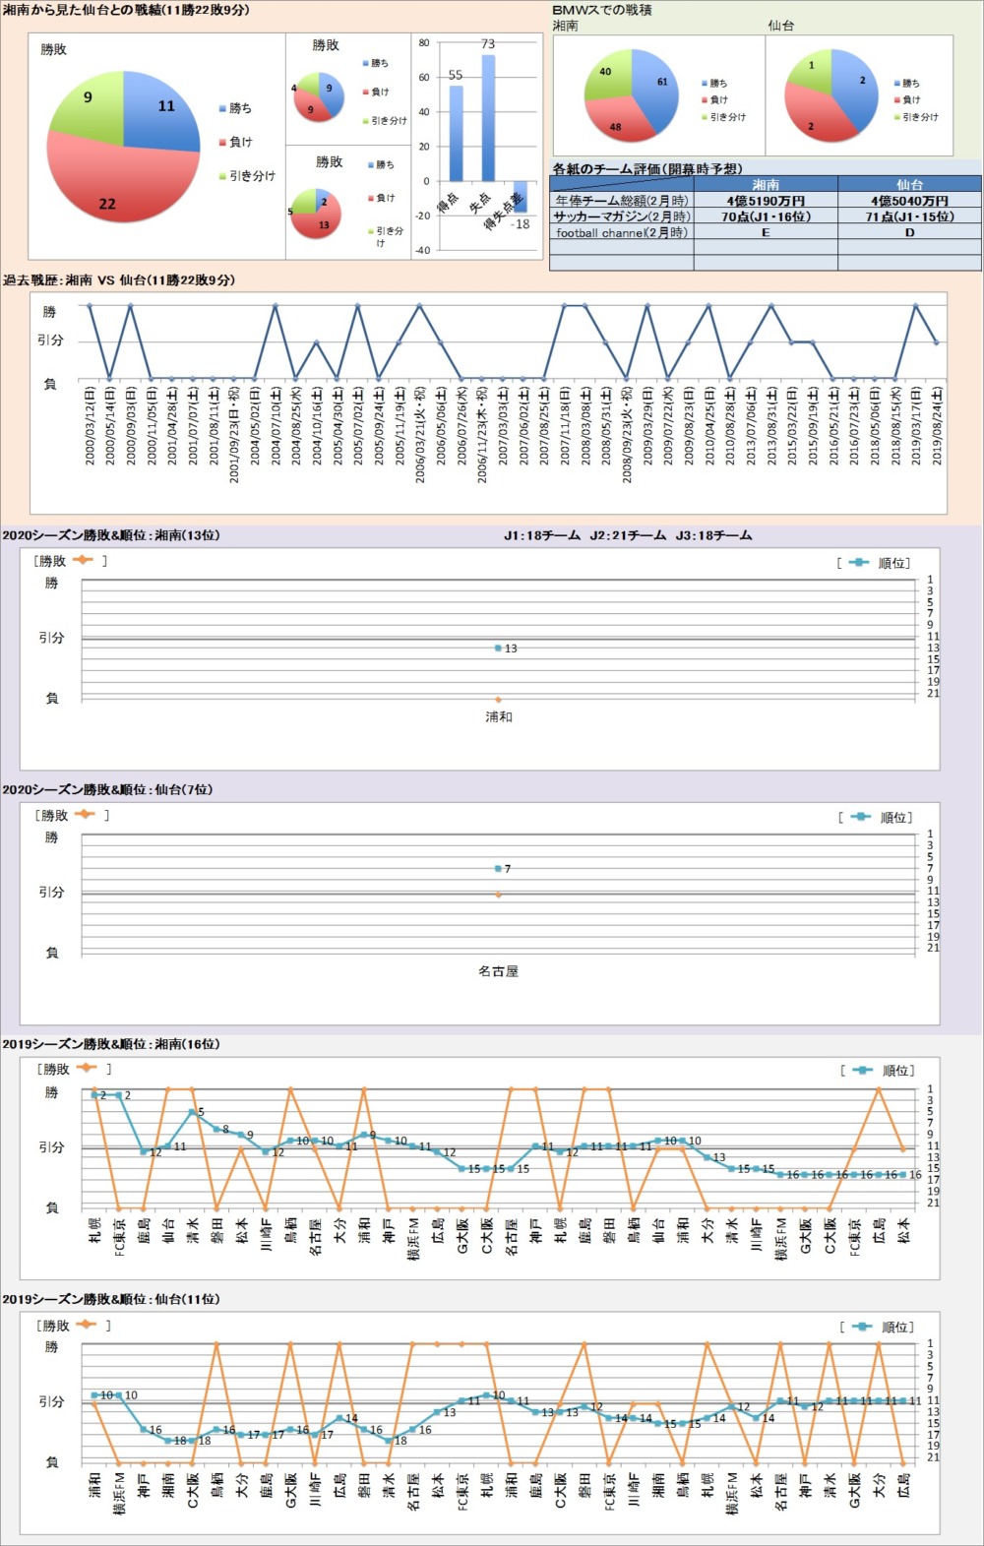Image resolution: width=984 pixels, height=1546 pixels.
Task: Click the red 負け marker in large pie legend
Action: (222, 143)
